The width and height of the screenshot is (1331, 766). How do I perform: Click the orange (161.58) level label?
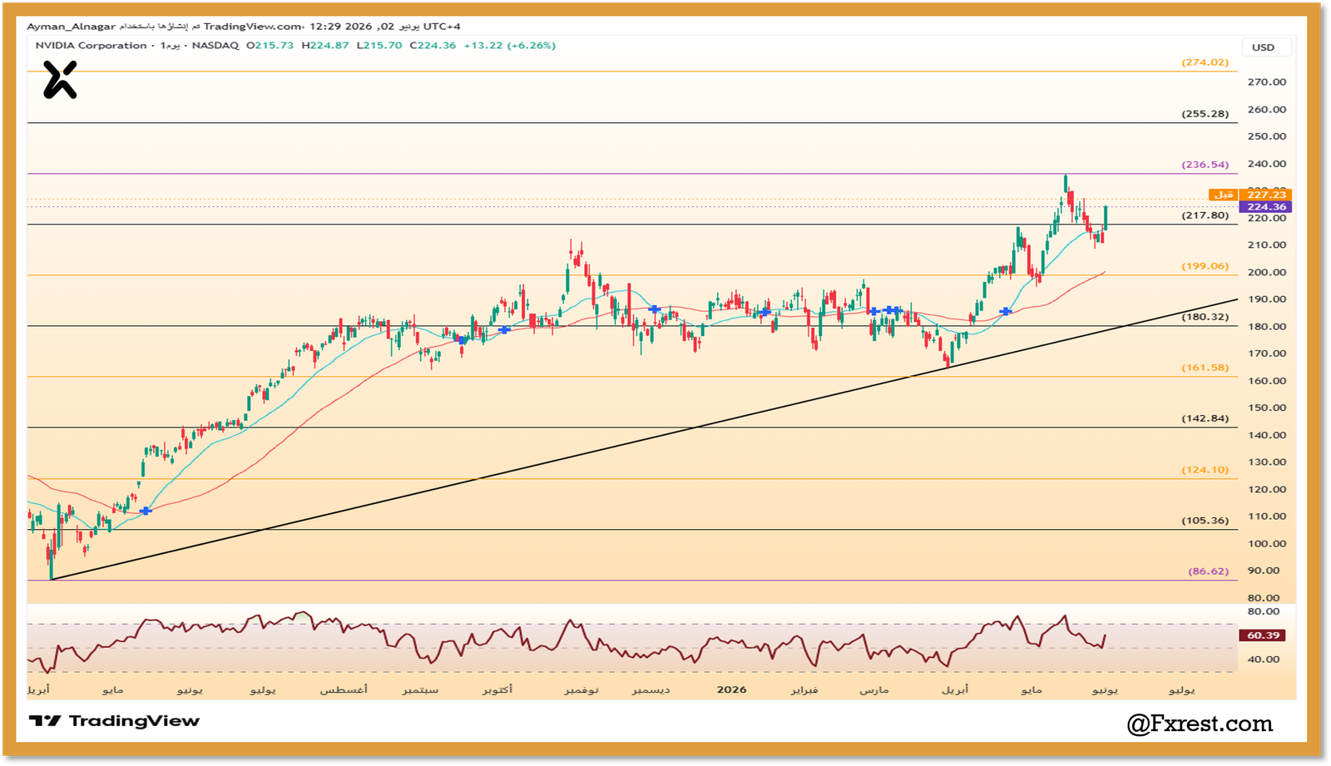(x=1205, y=368)
